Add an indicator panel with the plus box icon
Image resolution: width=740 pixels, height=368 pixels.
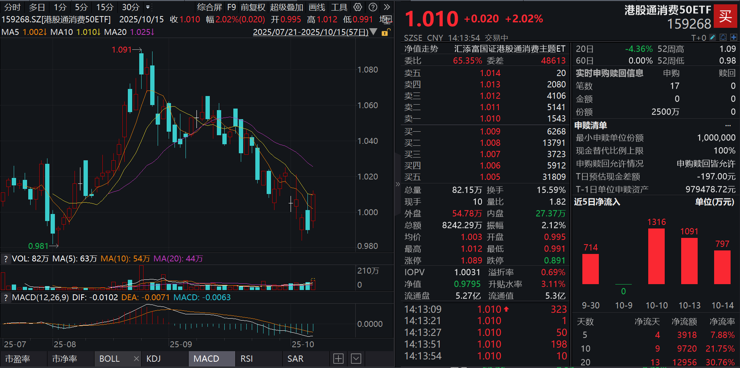(338, 359)
